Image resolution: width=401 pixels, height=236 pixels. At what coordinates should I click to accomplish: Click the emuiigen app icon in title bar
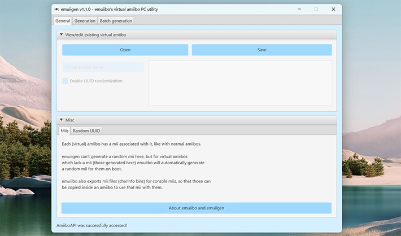click(x=56, y=9)
